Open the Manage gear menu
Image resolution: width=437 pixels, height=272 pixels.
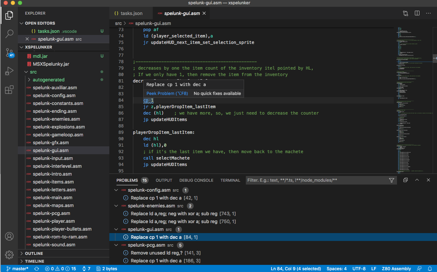tap(9, 255)
